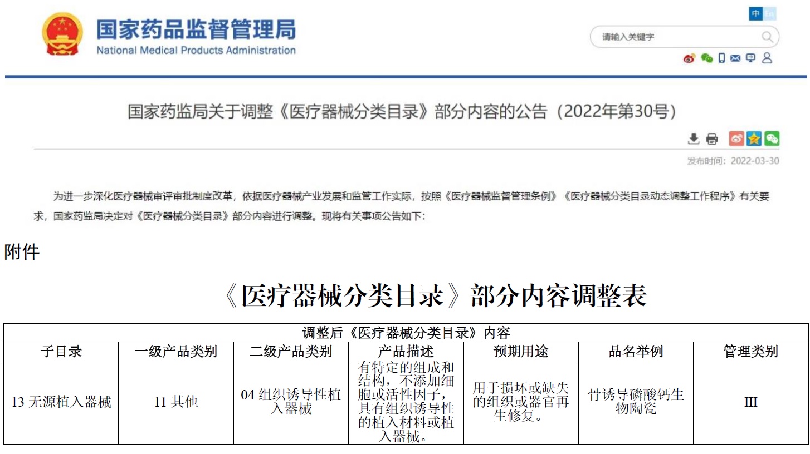
Task: Click the search magnifier icon
Action: click(767, 37)
